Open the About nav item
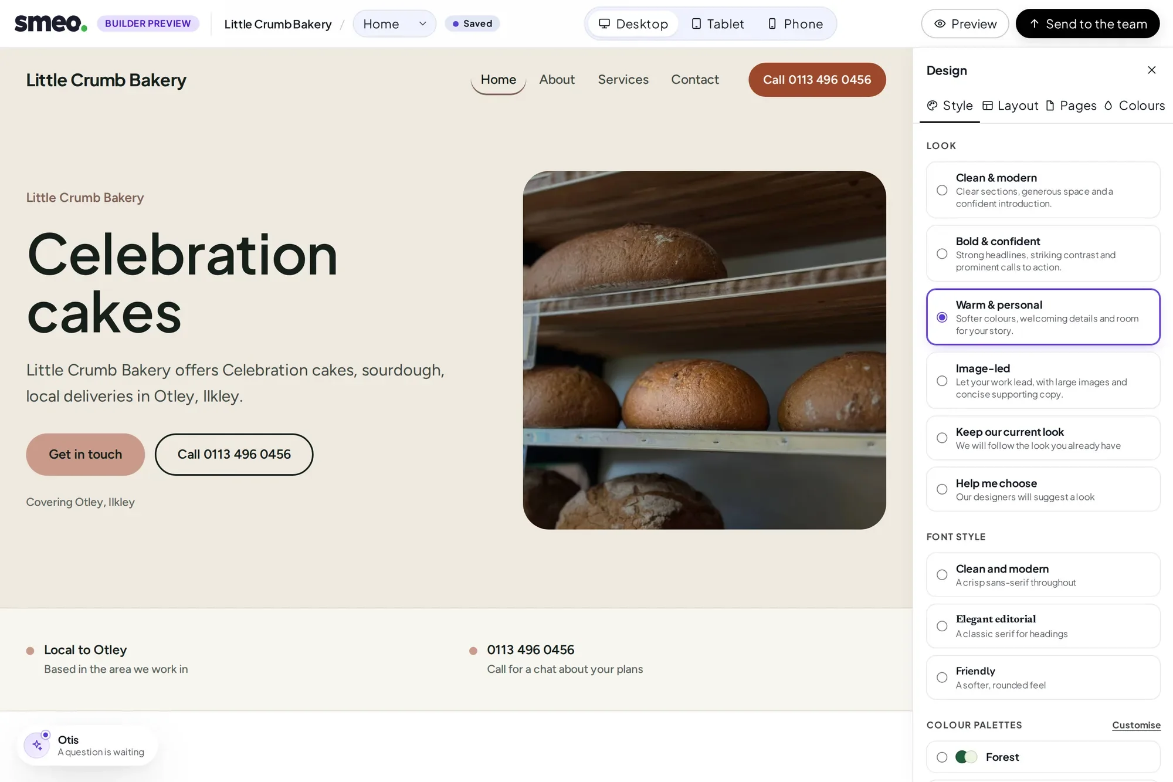 click(x=557, y=79)
